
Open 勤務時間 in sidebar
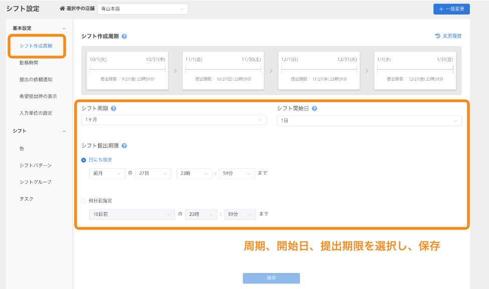pyautogui.click(x=29, y=63)
